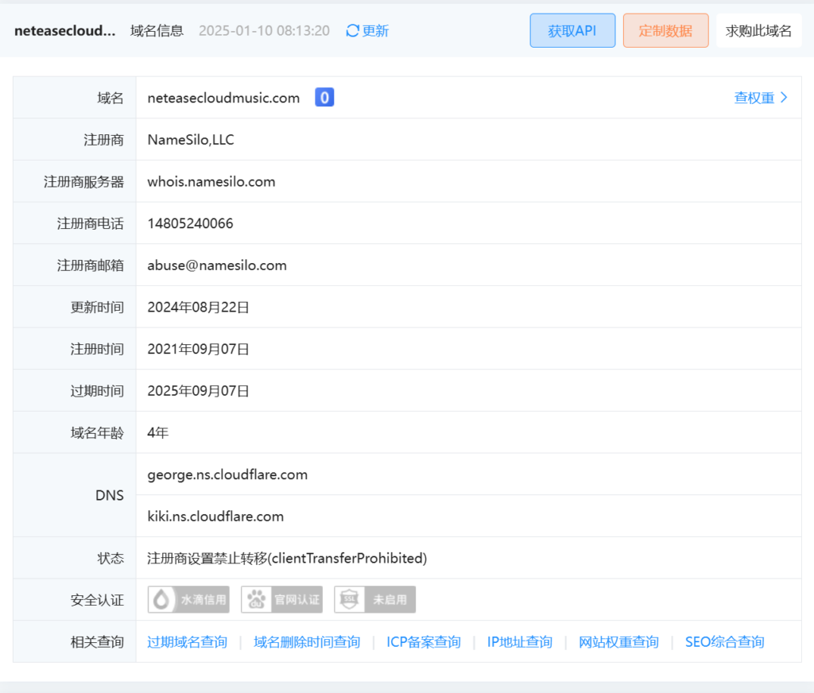Open the neteasecloud... domain dropdown header
This screenshot has height=693, width=814.
pos(64,30)
